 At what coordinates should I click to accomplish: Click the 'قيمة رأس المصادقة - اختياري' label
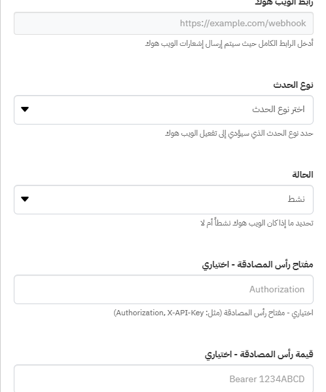pyautogui.click(x=259, y=354)
